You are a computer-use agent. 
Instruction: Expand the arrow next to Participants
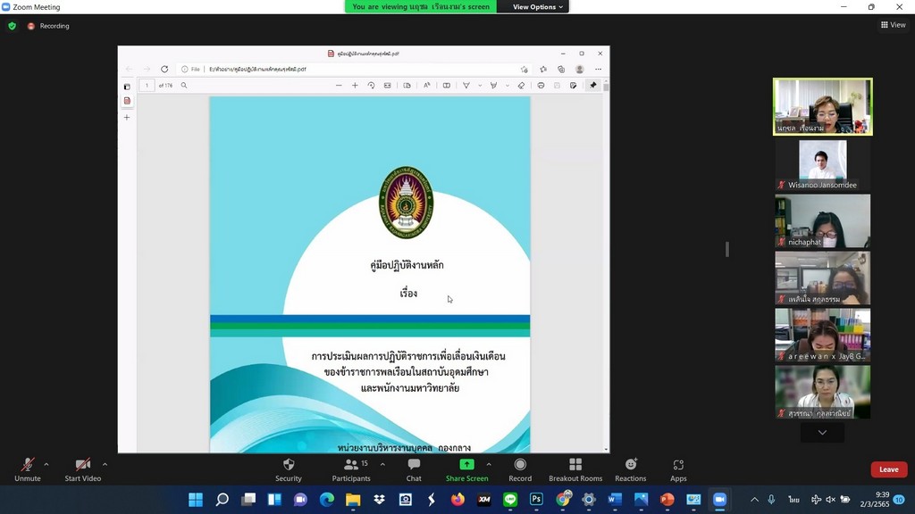coord(382,464)
